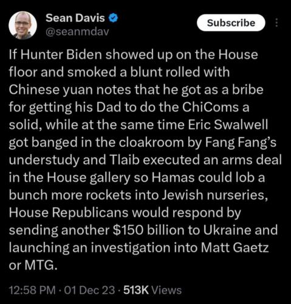
Task: Click "Fang Fang's" in the tweet text
Action: click(241, 142)
